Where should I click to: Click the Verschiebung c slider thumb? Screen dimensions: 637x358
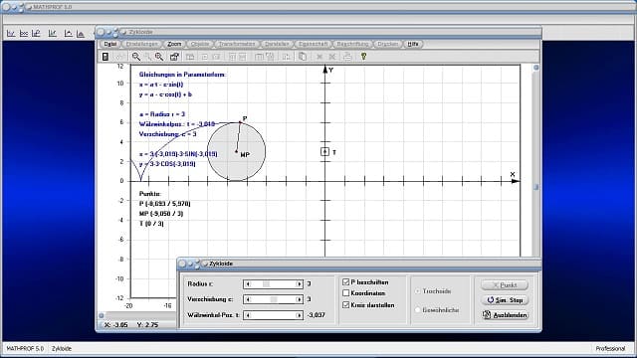(x=274, y=299)
